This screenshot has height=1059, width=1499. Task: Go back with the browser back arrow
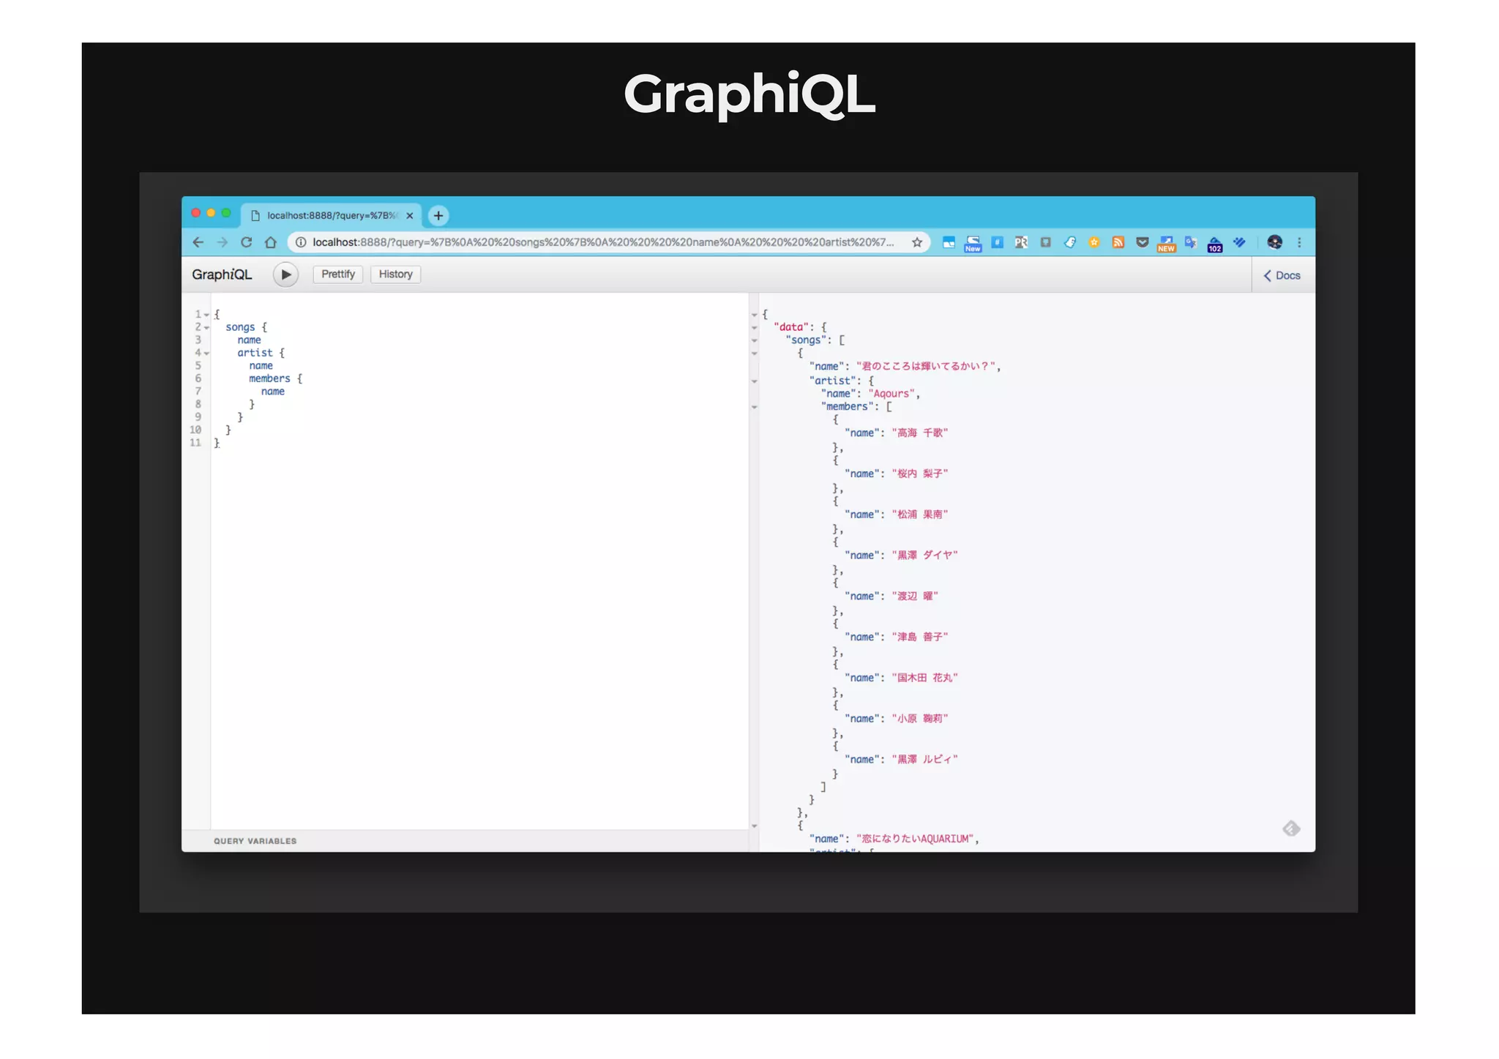[x=198, y=242]
